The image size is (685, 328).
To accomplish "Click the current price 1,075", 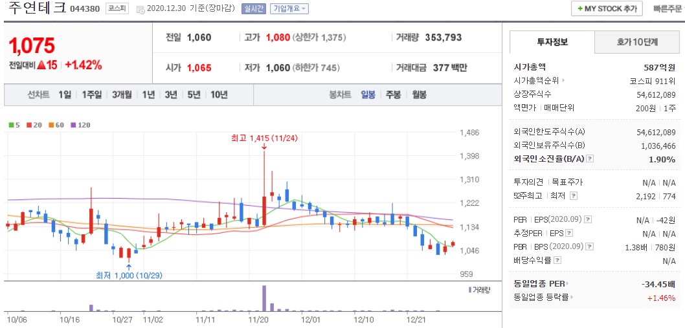I will [x=32, y=45].
